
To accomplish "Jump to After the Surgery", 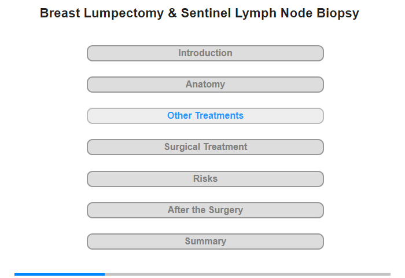I will coord(205,210).
